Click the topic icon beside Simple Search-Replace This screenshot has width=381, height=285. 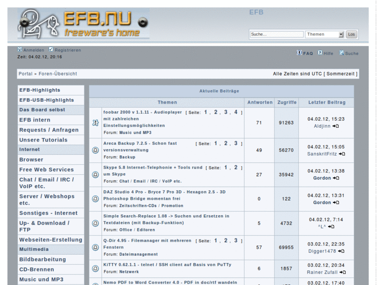pos(96,223)
